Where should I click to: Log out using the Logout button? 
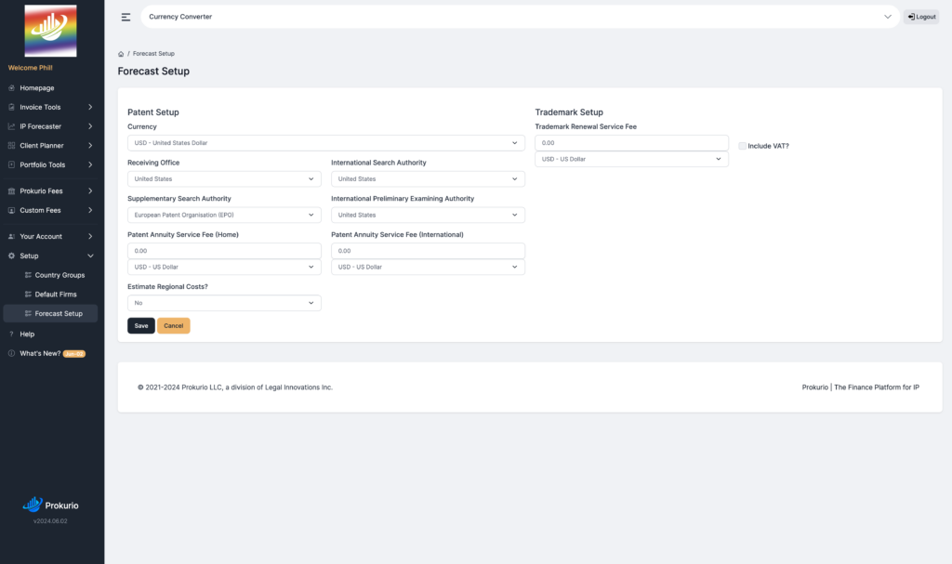point(921,17)
